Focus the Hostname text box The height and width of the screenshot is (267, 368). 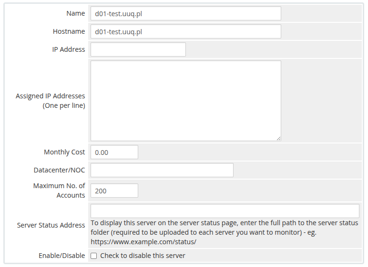[185, 31]
